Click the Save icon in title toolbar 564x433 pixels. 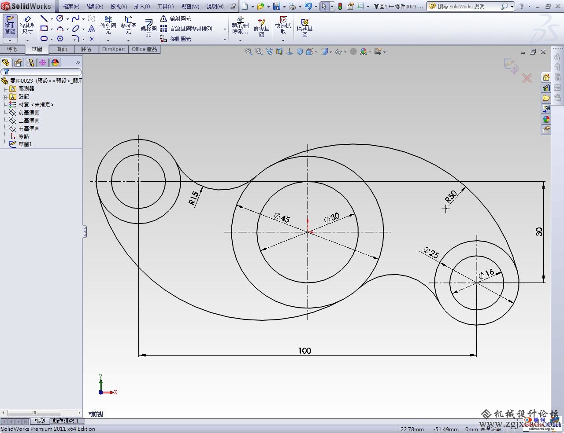pyautogui.click(x=277, y=6)
